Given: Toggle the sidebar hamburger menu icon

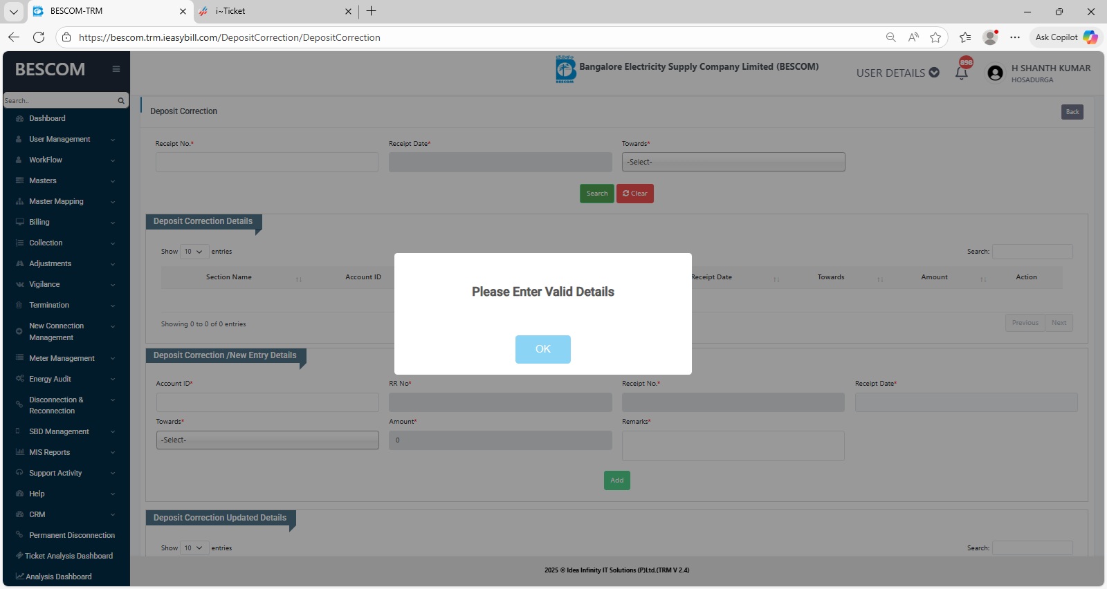Looking at the screenshot, I should coord(116,69).
